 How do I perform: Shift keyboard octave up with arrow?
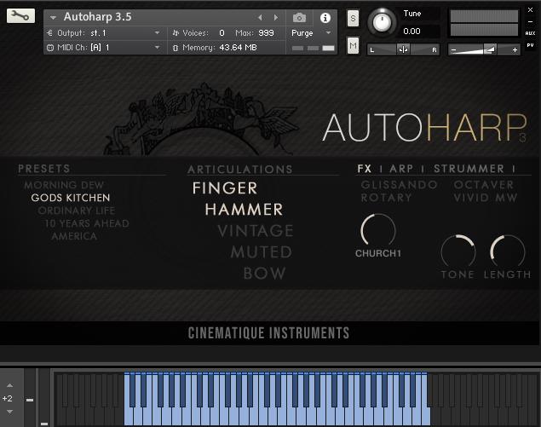coord(9,385)
